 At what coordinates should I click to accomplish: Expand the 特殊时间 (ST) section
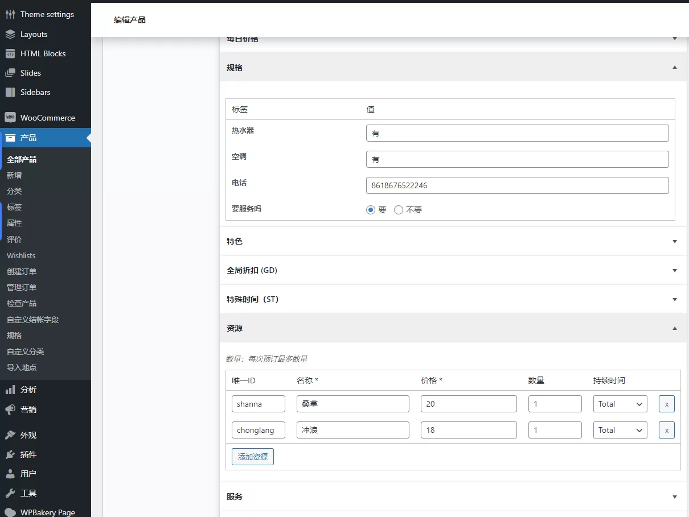click(675, 299)
